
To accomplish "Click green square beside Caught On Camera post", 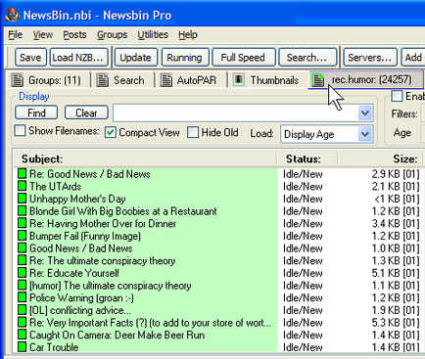I will pos(22,335).
